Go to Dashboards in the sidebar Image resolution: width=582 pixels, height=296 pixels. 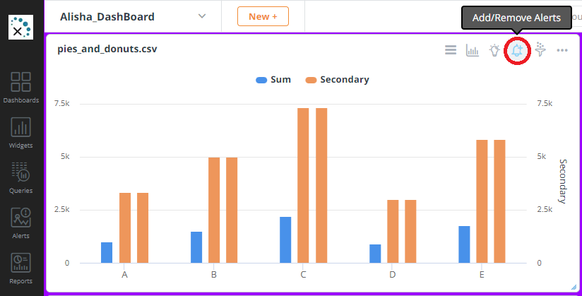tap(21, 87)
